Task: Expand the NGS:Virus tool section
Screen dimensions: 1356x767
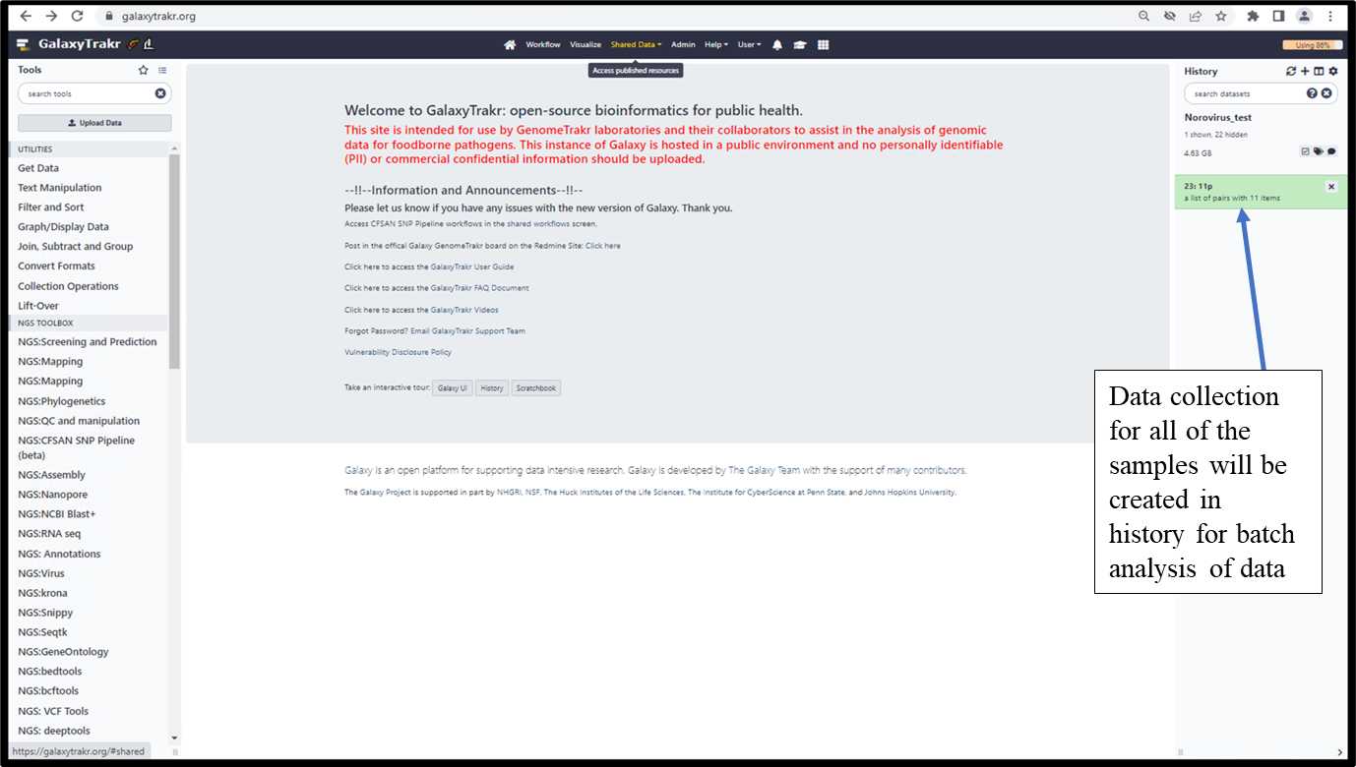Action: click(41, 573)
